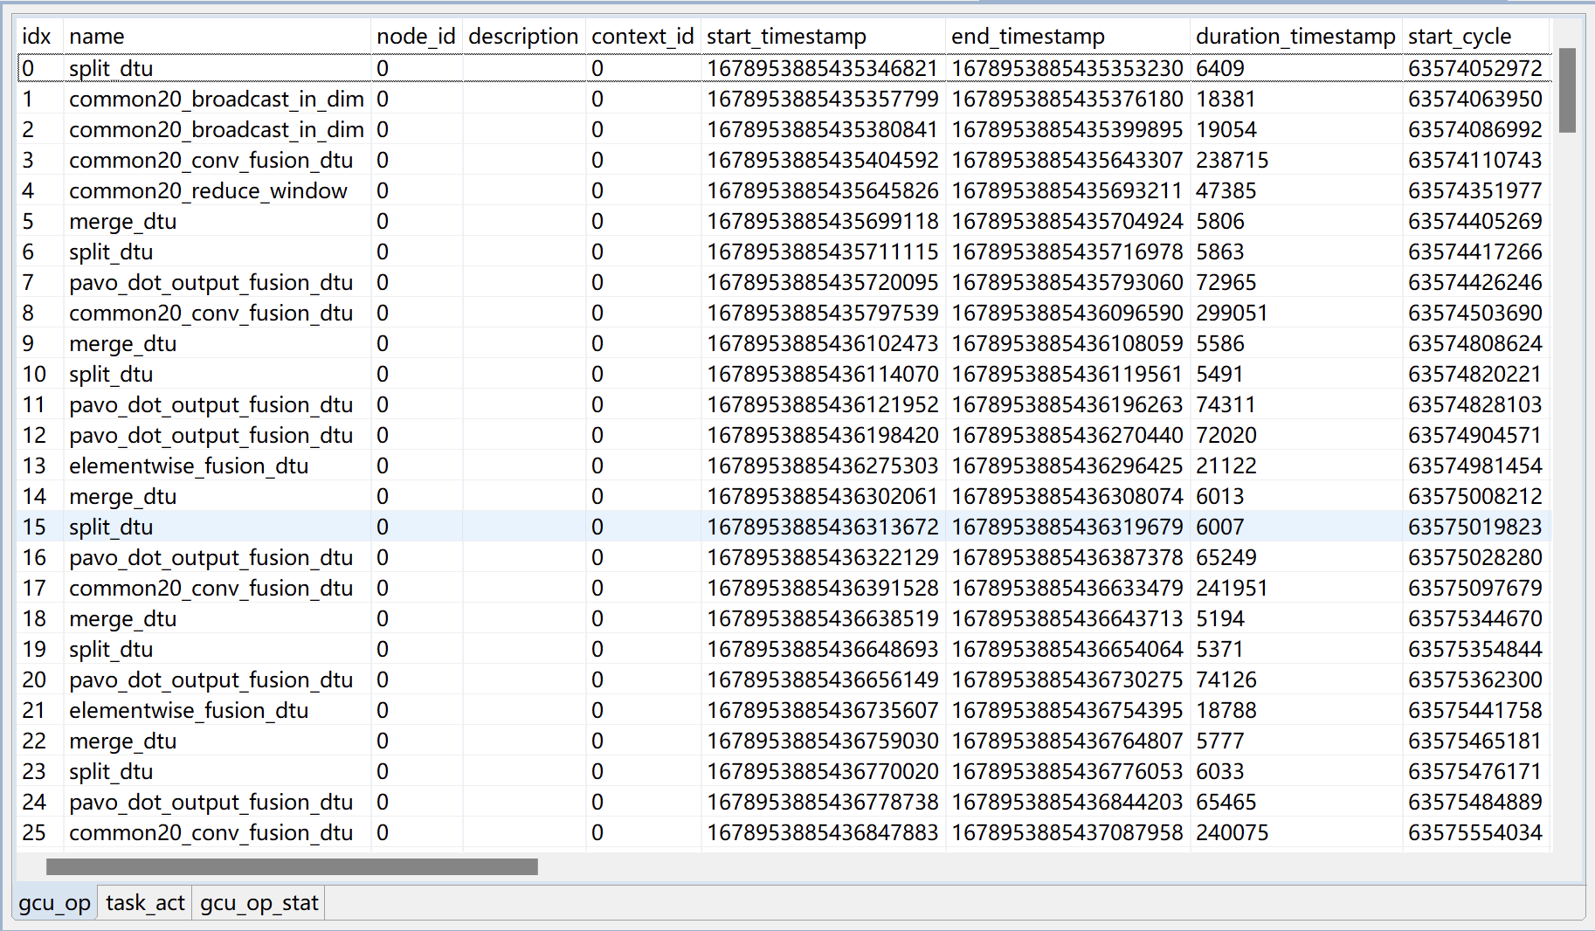1595x931 pixels.
Task: Select split_dtu in row 19
Action: coord(111,649)
